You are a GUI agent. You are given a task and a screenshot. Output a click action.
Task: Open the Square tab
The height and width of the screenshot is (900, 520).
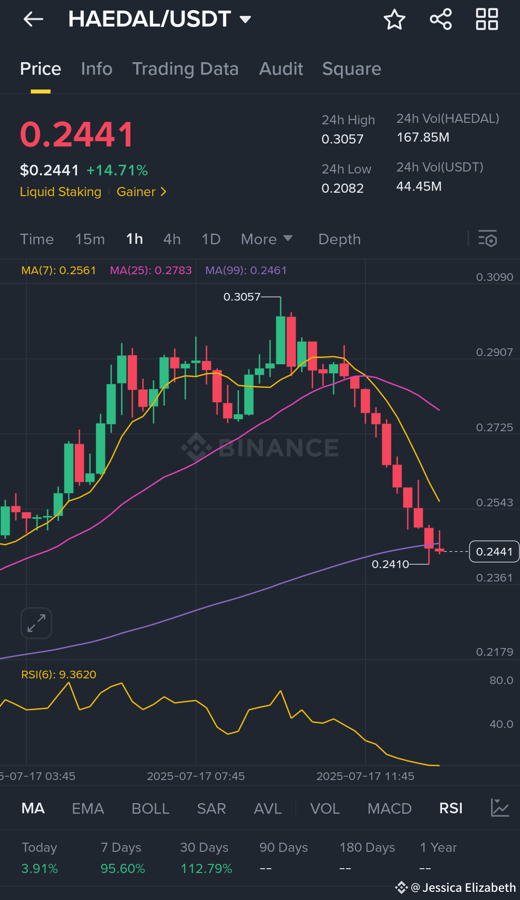(x=351, y=69)
